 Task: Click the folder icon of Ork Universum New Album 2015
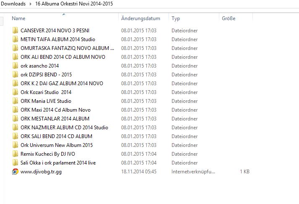coord(15,145)
